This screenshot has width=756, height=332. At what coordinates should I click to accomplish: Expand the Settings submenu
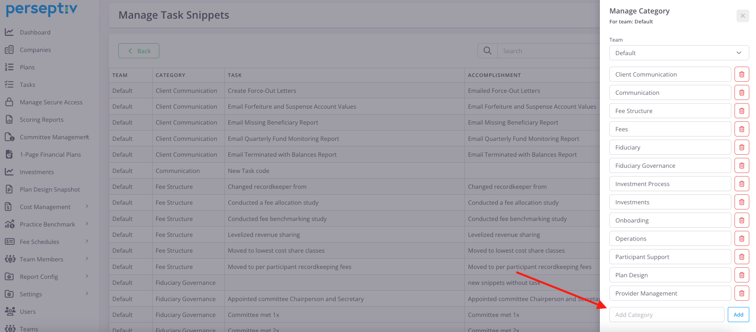[x=87, y=294]
